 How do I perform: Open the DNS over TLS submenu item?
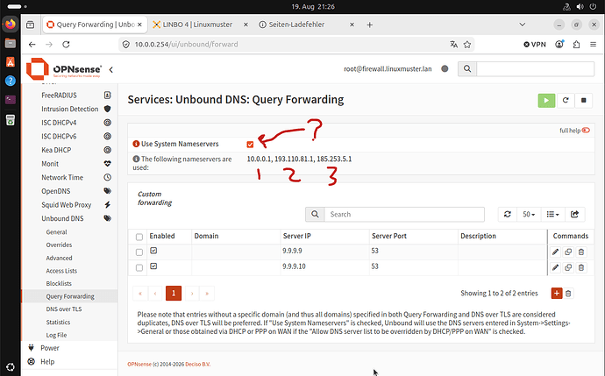(x=64, y=309)
